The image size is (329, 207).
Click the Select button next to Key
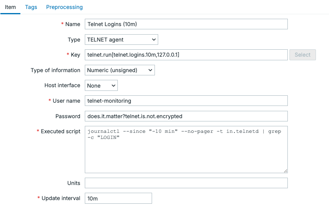[303, 55]
